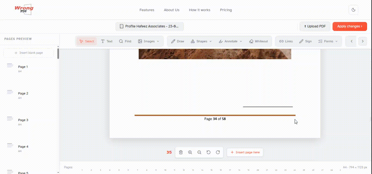Click the toolbar right arrow
Image resolution: width=372 pixels, height=174 pixels.
(x=362, y=41)
